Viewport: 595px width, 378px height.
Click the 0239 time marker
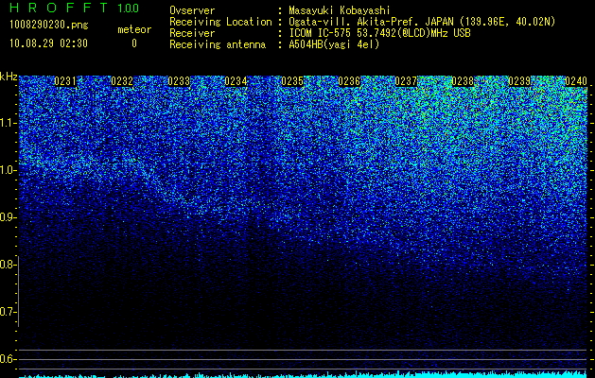pyautogui.click(x=519, y=81)
